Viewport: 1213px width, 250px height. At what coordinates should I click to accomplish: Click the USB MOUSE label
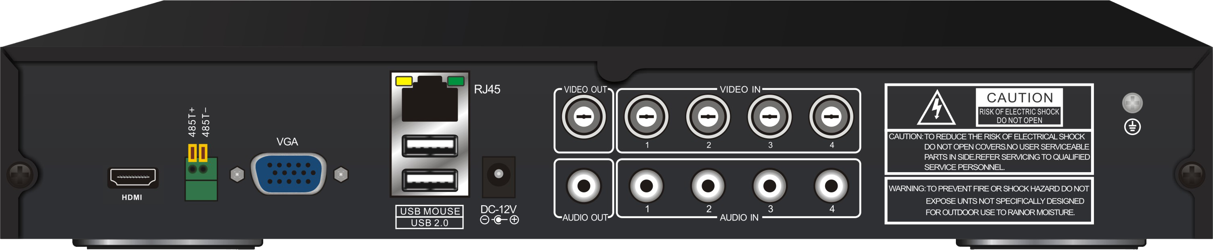[429, 211]
